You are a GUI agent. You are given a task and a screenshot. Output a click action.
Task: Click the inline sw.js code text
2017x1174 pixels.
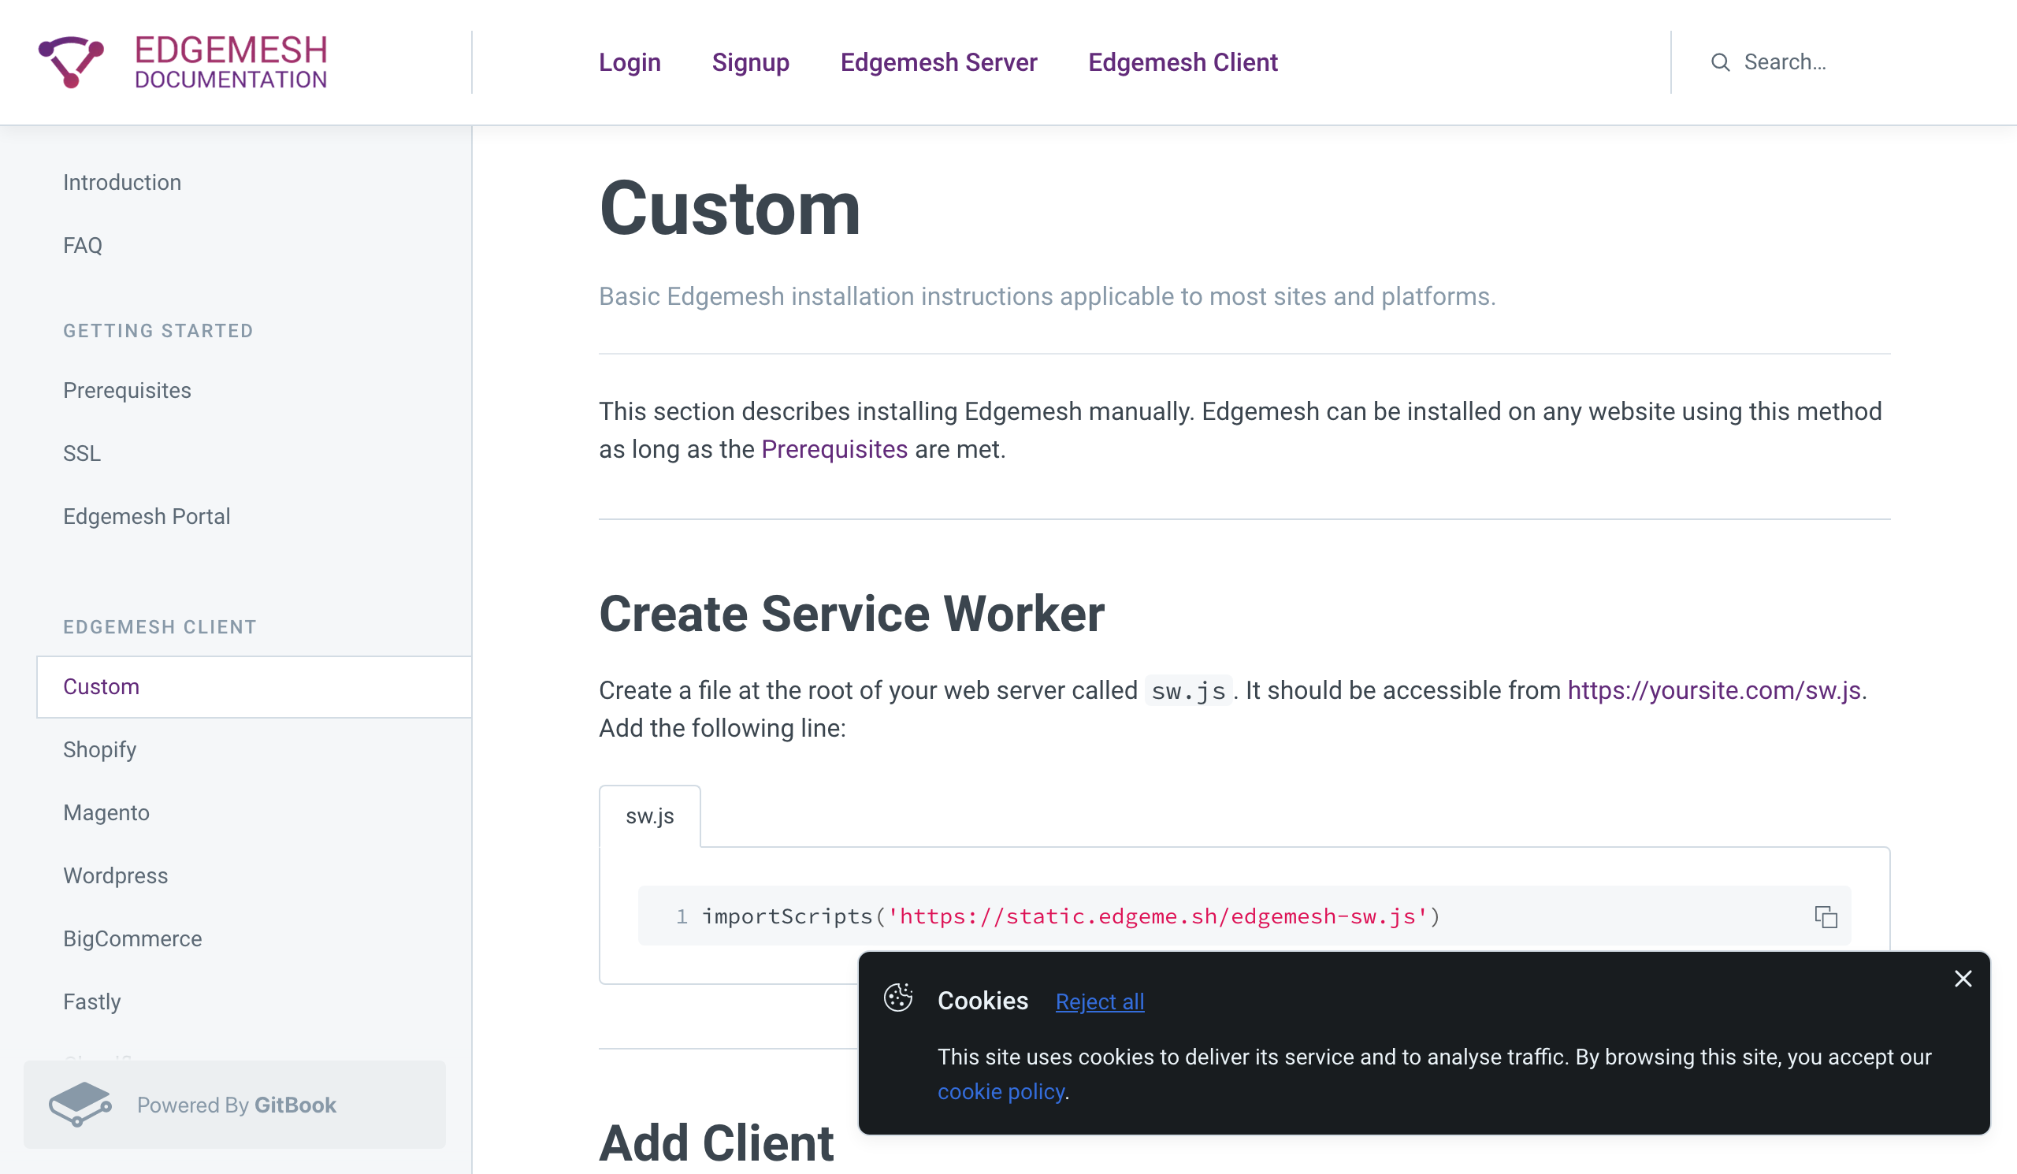pos(1188,691)
